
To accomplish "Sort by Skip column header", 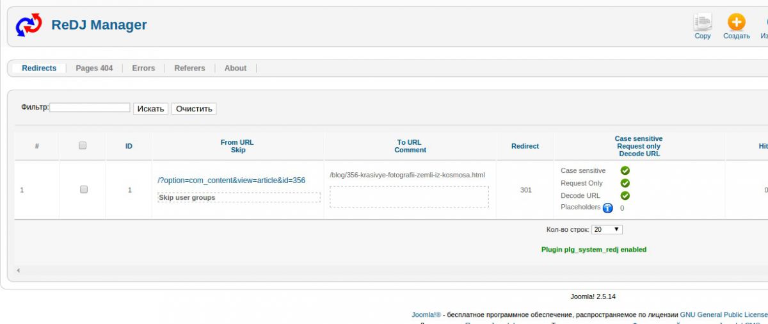I will coord(238,150).
